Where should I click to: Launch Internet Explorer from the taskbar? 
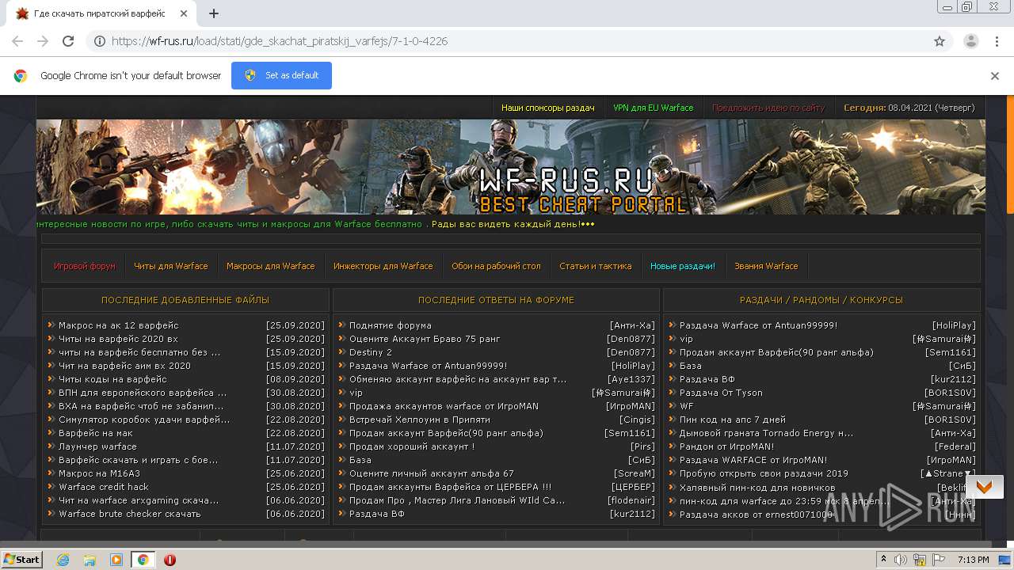point(63,560)
